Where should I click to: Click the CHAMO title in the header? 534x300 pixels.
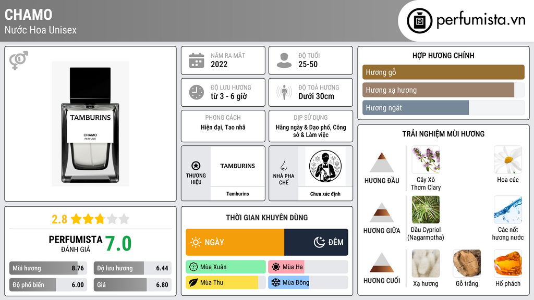coord(29,15)
